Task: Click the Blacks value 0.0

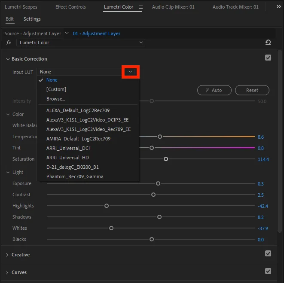Action: pyautogui.click(x=261, y=240)
